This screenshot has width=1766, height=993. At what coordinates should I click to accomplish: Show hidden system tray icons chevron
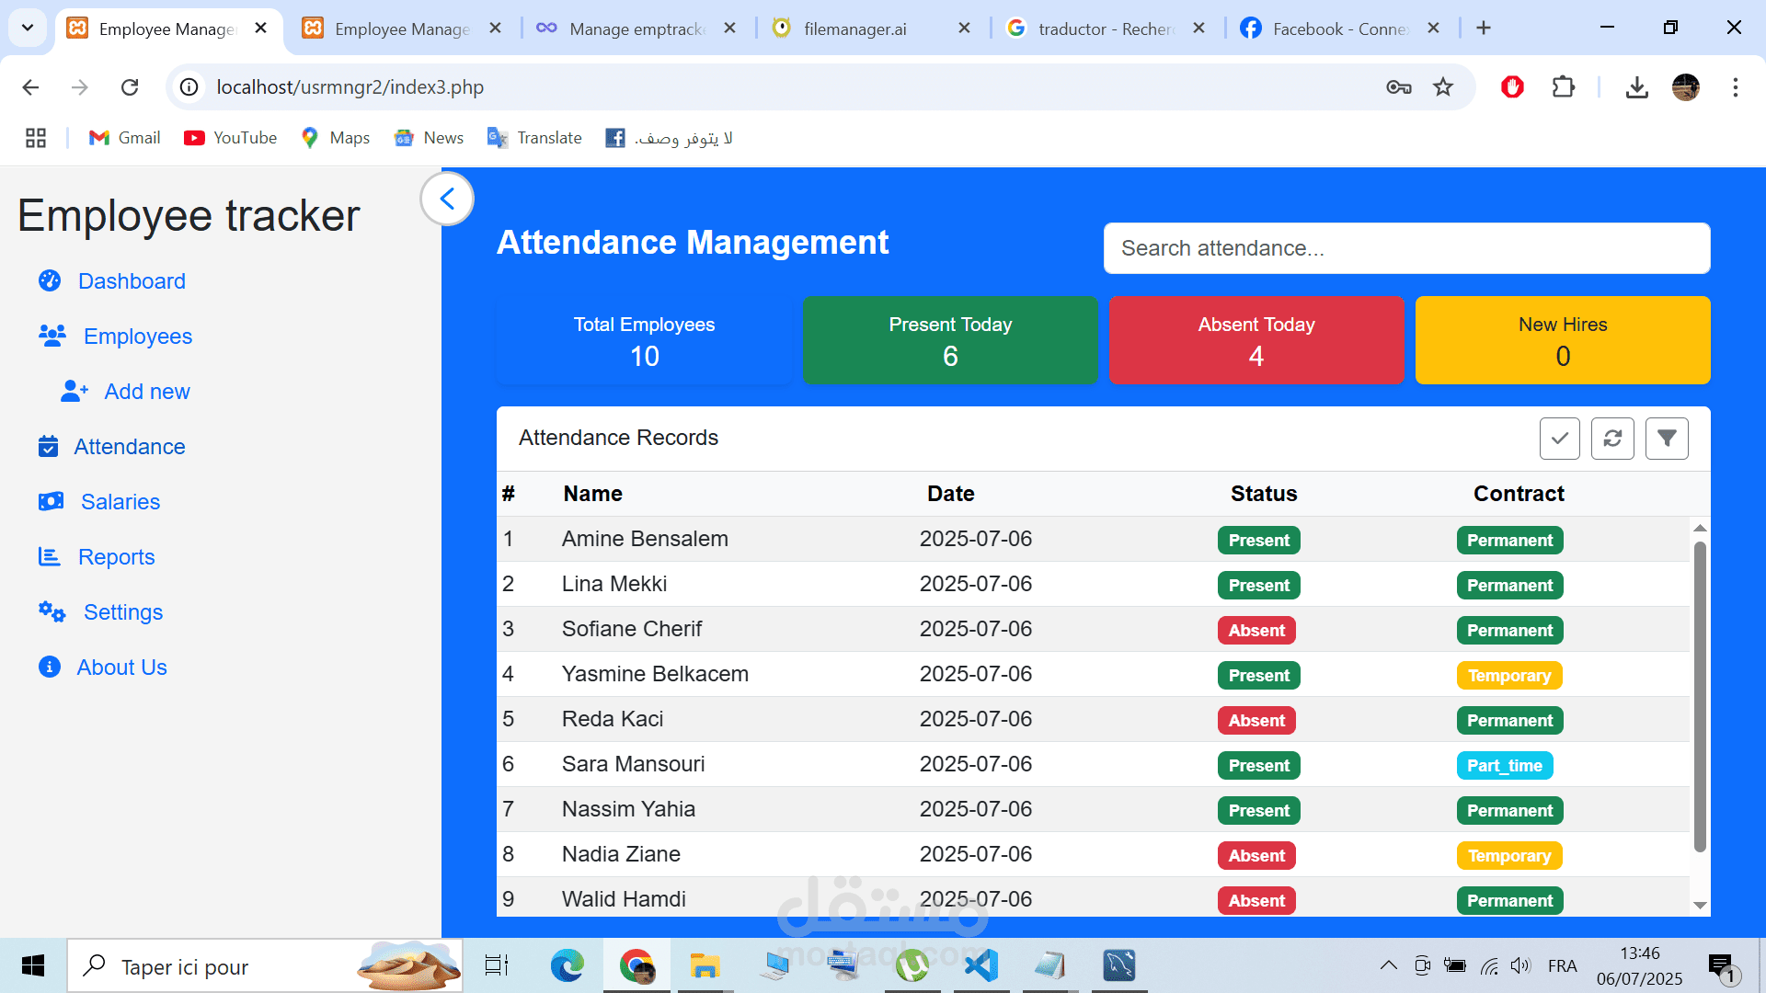1388,965
